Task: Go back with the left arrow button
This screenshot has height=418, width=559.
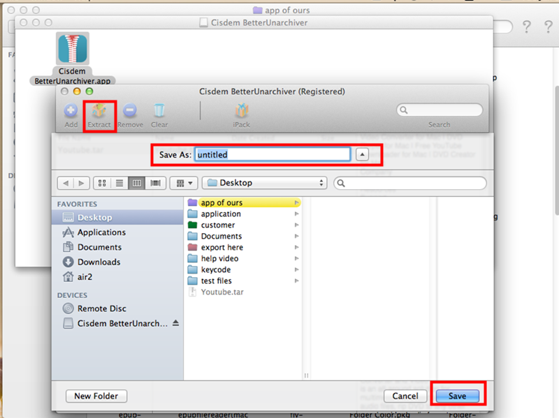Action: pos(66,184)
